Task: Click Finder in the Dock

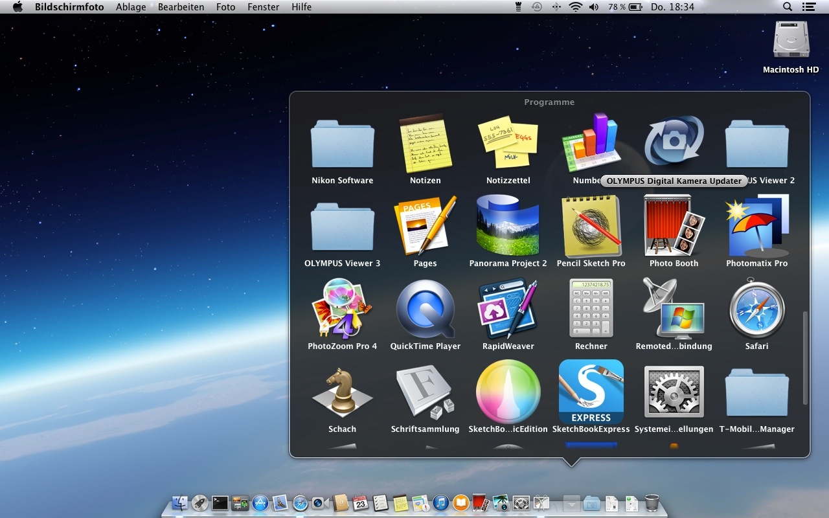Action: pyautogui.click(x=179, y=502)
